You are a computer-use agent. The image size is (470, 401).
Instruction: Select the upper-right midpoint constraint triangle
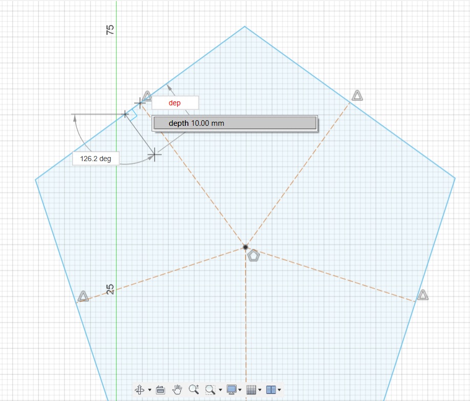tap(357, 96)
